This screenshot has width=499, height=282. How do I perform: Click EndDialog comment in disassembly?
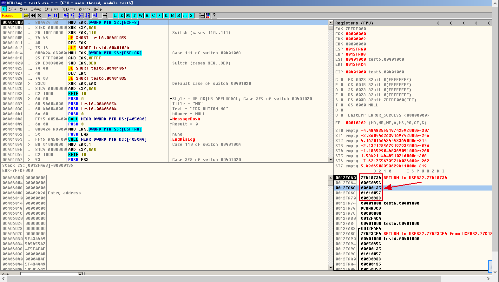pyautogui.click(x=184, y=139)
